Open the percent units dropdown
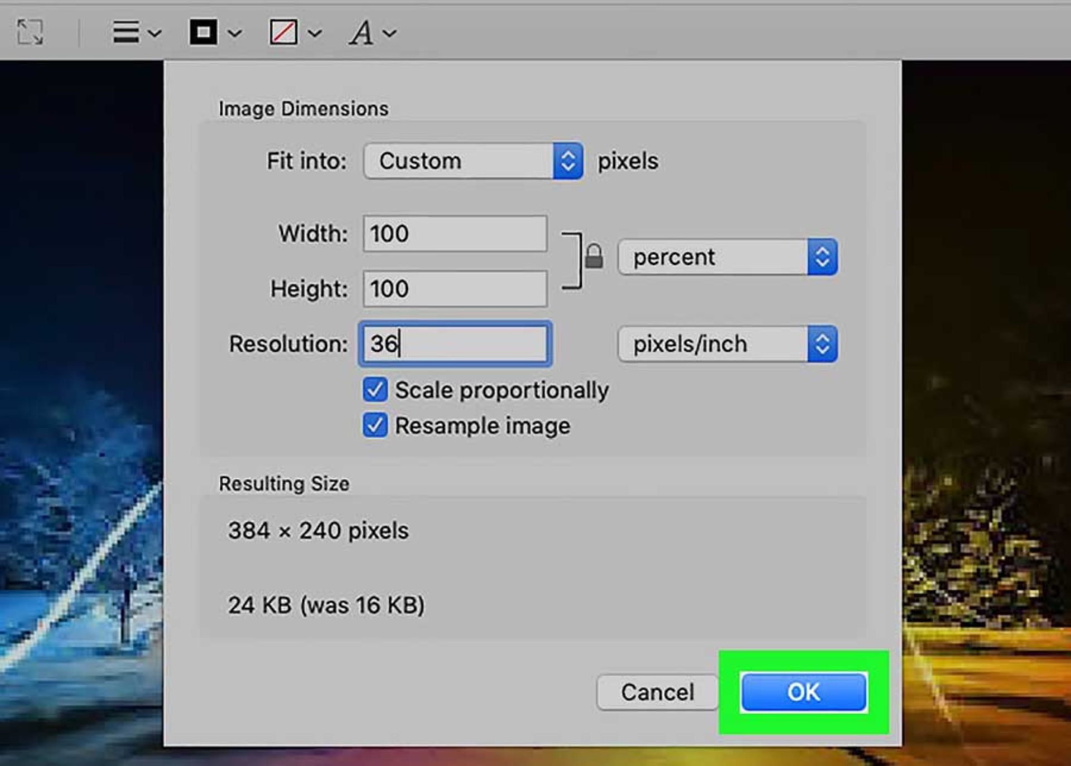The image size is (1071, 766). coord(727,257)
